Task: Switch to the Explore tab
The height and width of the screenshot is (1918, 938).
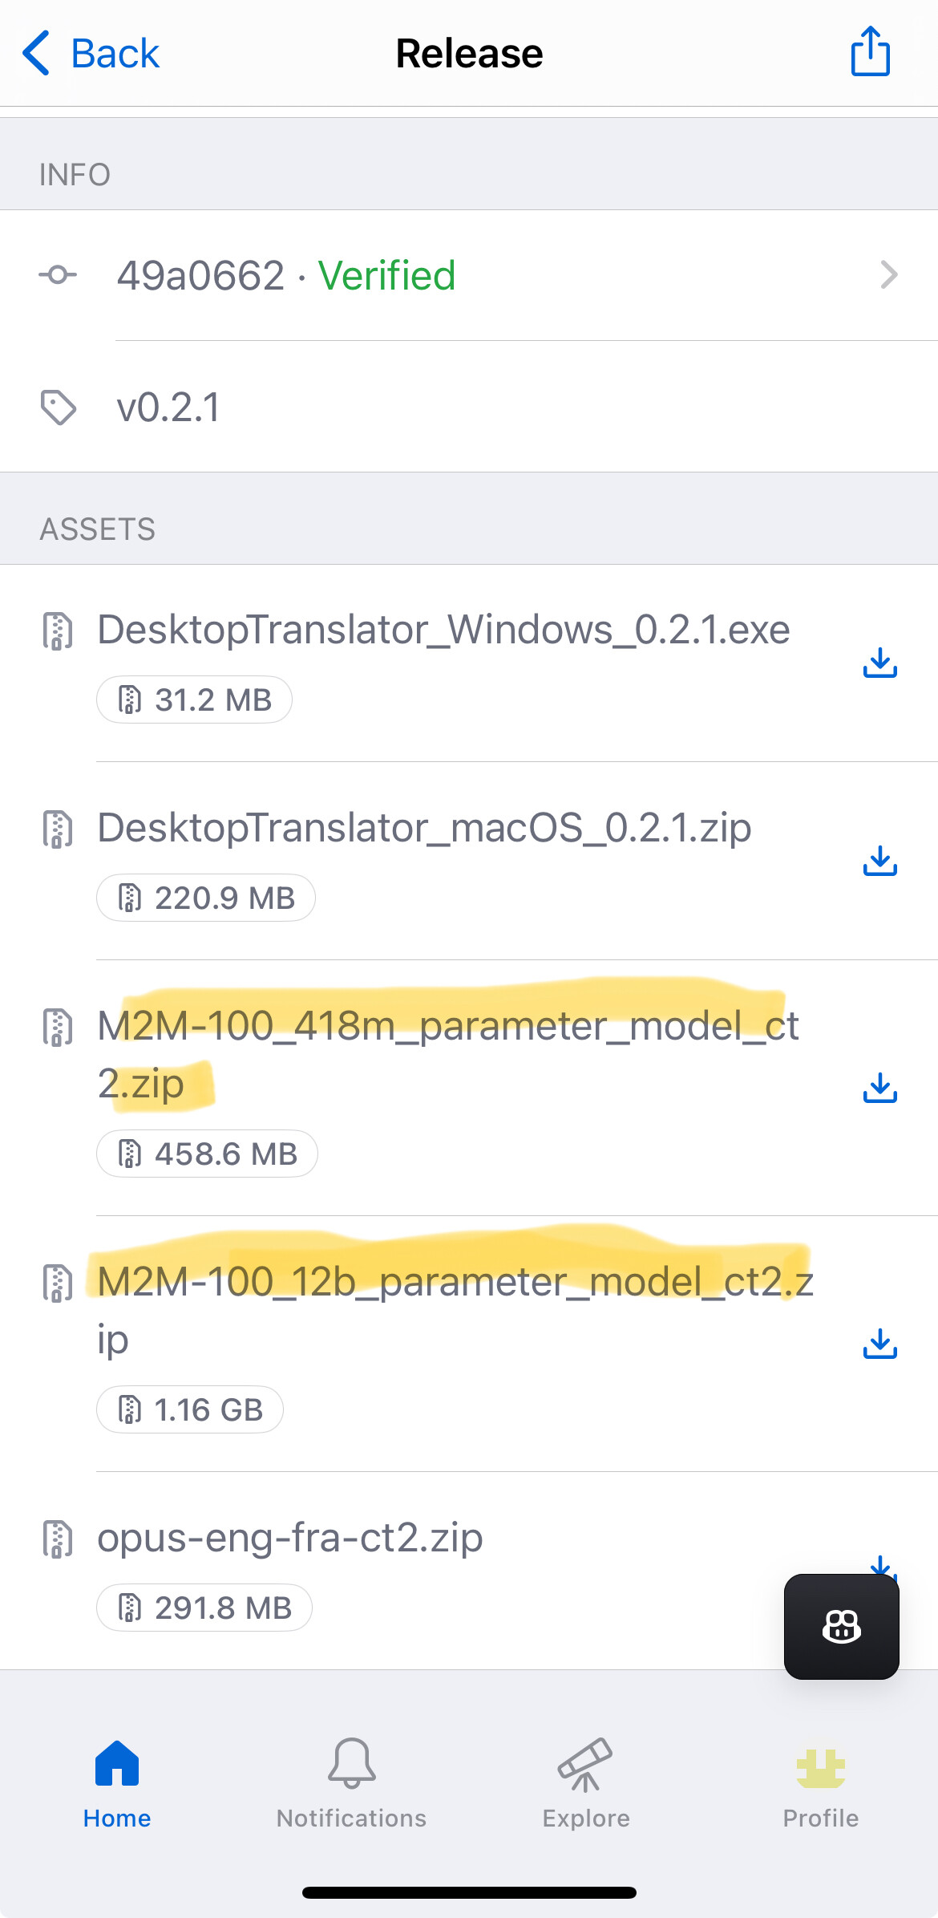Action: (x=586, y=1782)
